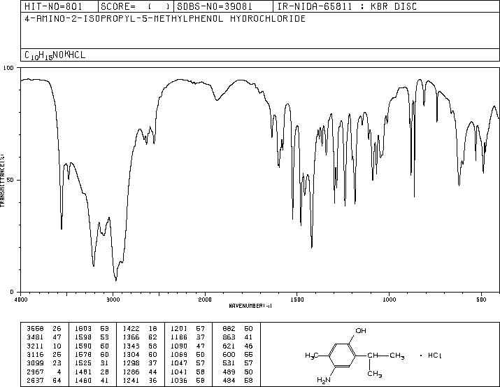The height and width of the screenshot is (387, 500).
Task: Click the molecular formula C10H15NO HCL
Action: click(x=55, y=55)
